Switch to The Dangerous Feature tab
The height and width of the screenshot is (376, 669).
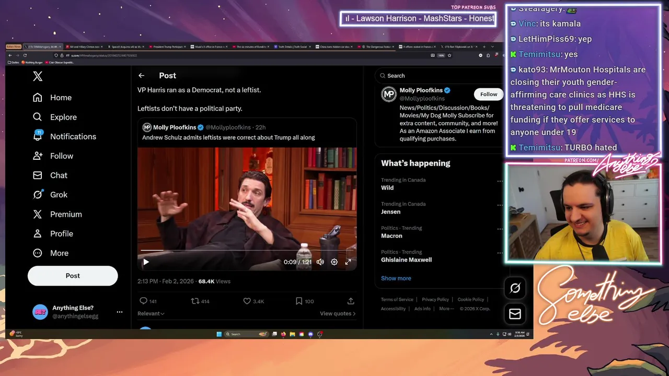[376, 46]
